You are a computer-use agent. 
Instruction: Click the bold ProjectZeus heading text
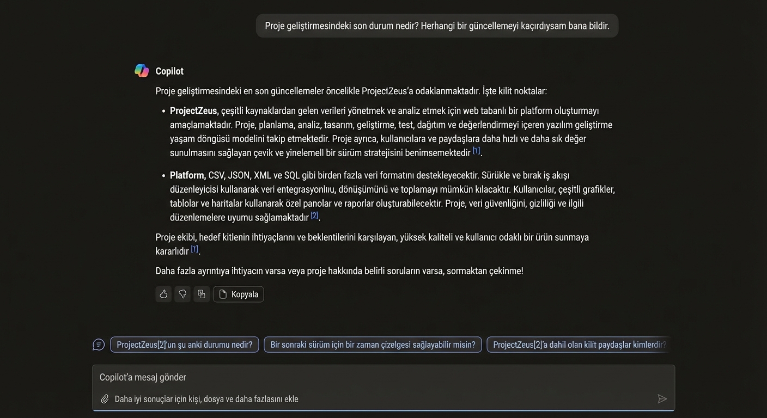[194, 111]
